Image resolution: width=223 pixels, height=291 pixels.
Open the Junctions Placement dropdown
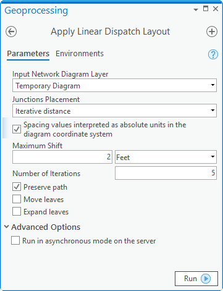[114, 111]
